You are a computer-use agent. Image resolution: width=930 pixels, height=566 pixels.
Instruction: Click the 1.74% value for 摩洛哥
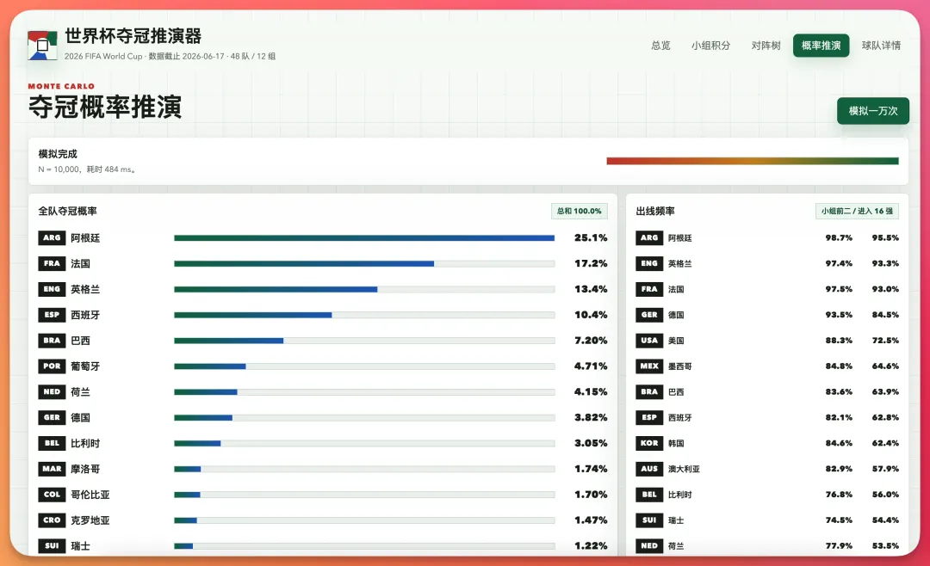click(x=591, y=469)
